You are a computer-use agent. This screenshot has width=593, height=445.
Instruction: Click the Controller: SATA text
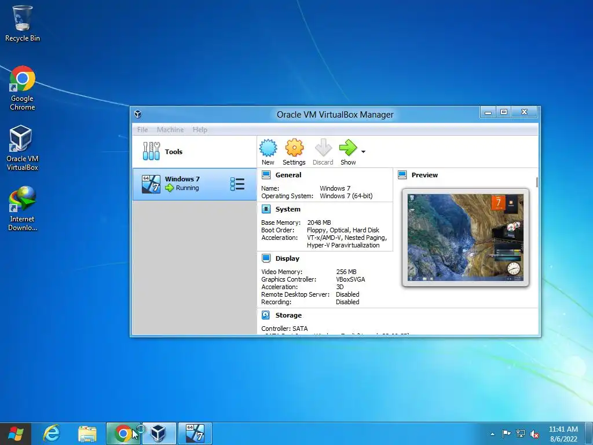coord(284,329)
